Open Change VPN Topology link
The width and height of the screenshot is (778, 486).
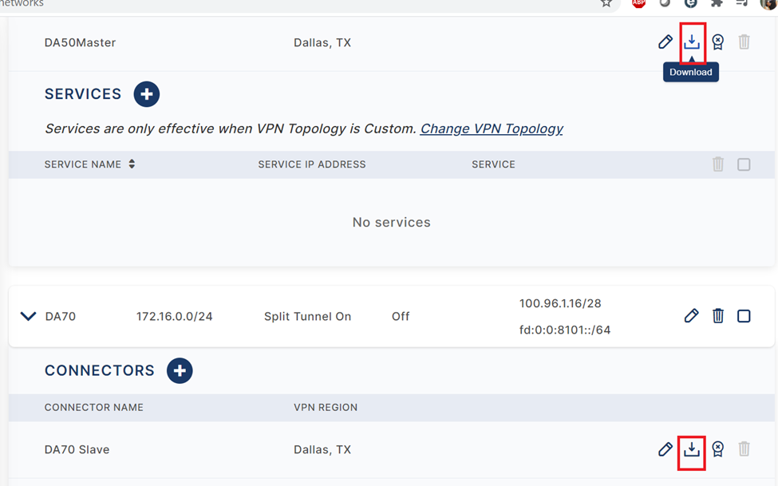click(492, 128)
